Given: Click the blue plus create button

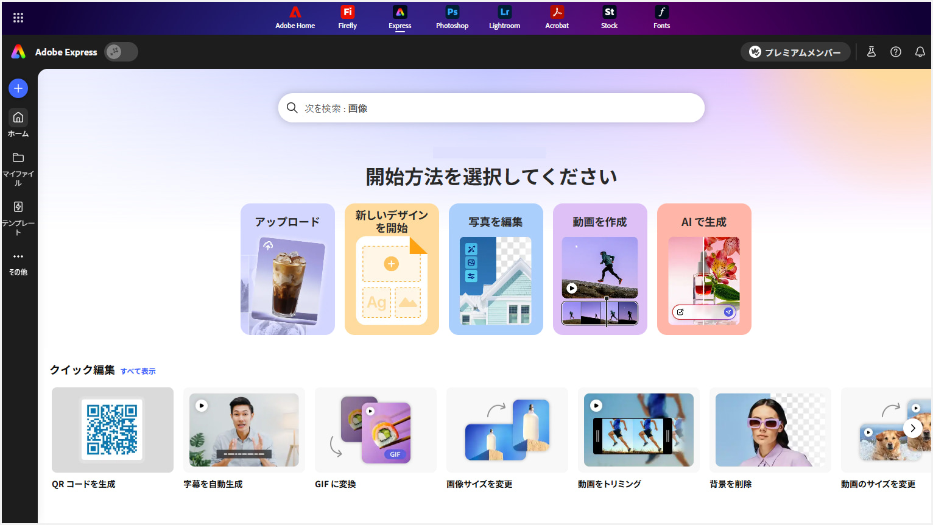Looking at the screenshot, I should 18,88.
